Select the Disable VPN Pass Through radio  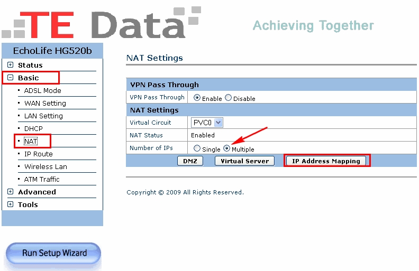(229, 98)
